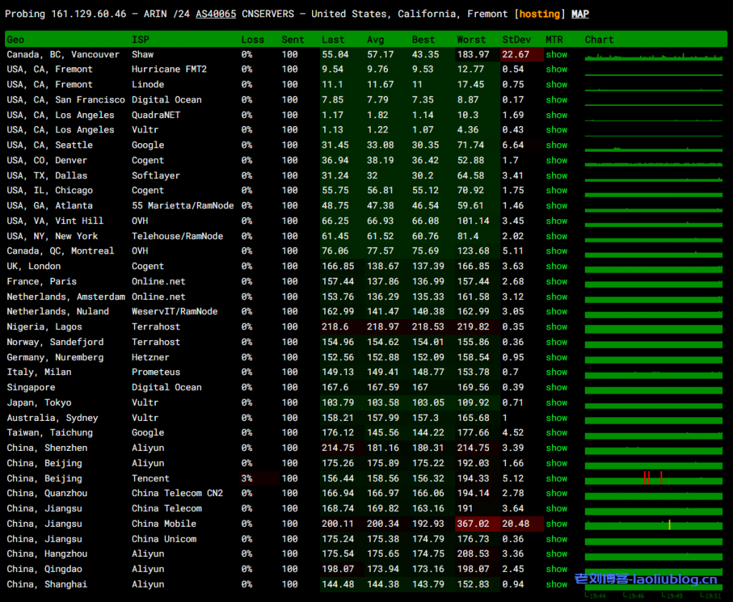Click the Jiangsu China Mobile latency chart
This screenshot has width=733, height=602.
(x=653, y=524)
